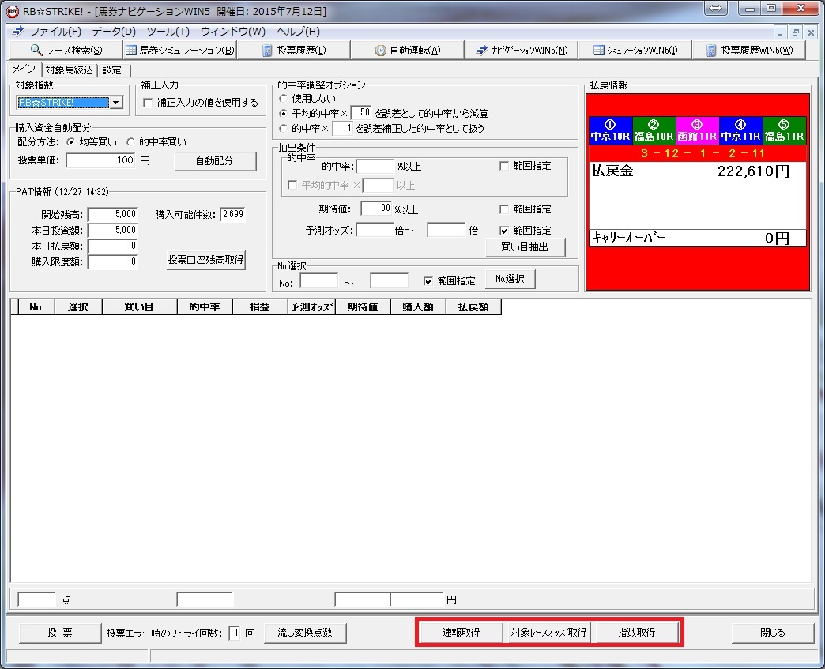The height and width of the screenshot is (669, 825).
Task: Click the 流し変換点数 button
Action: (305, 633)
